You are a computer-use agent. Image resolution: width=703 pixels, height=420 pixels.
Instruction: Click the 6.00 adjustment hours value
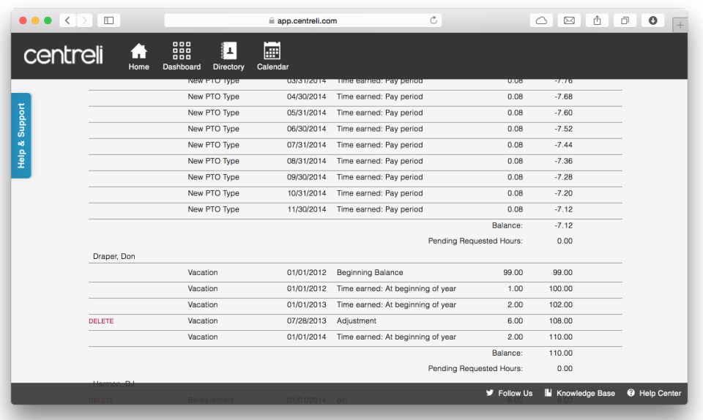[x=515, y=321]
